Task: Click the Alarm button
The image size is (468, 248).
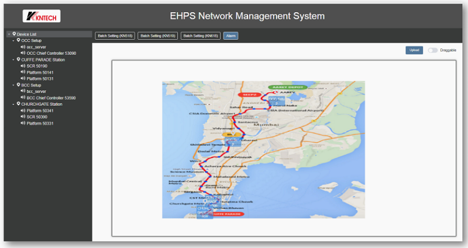Action: click(230, 36)
